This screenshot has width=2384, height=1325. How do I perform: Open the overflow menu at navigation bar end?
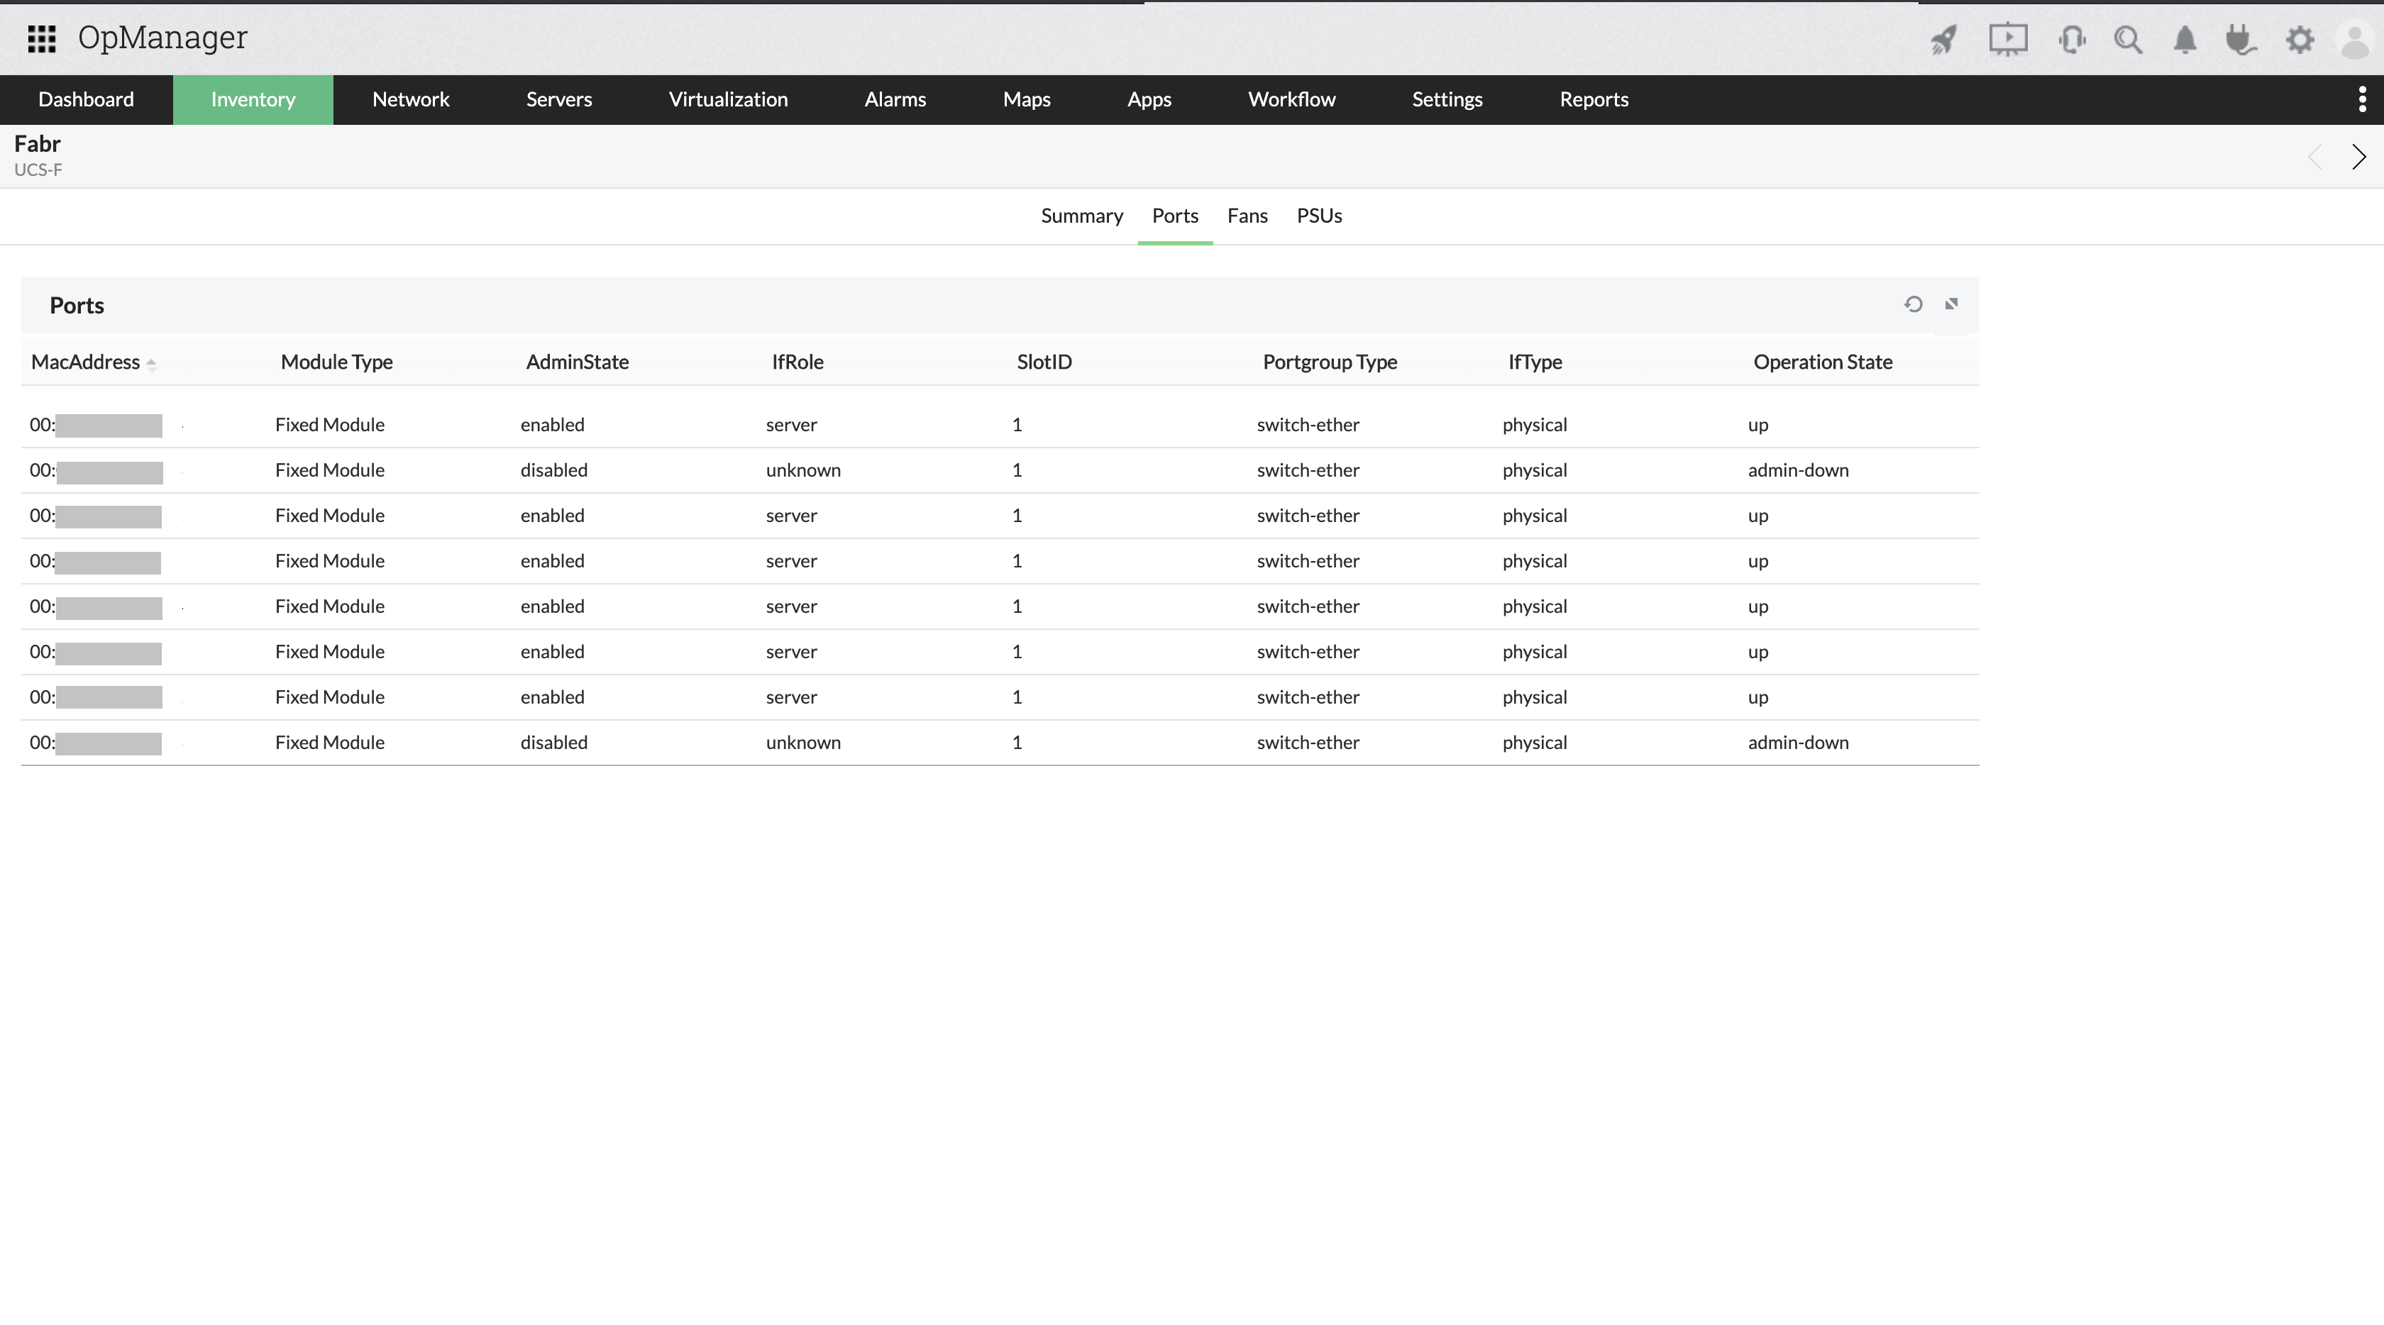[2363, 99]
